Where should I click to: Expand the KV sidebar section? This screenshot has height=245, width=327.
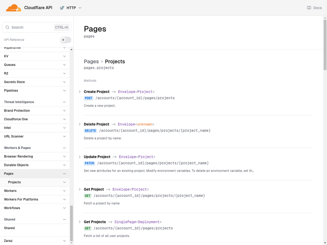point(65,56)
